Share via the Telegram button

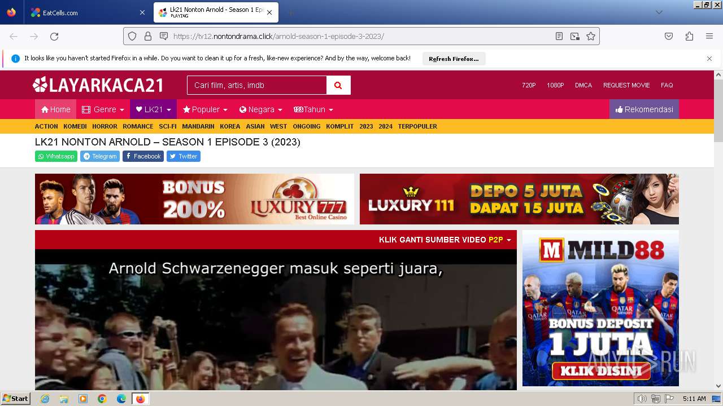pos(100,156)
